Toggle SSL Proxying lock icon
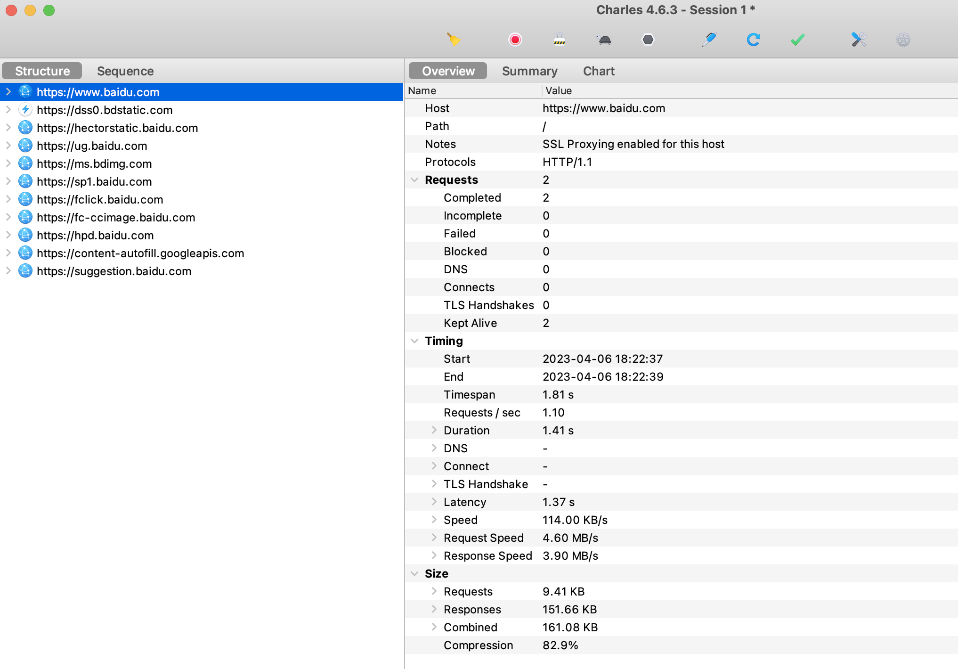This screenshot has height=669, width=958. 559,40
